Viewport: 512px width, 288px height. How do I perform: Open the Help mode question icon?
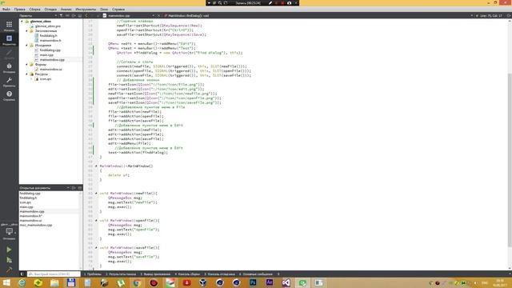[9, 94]
